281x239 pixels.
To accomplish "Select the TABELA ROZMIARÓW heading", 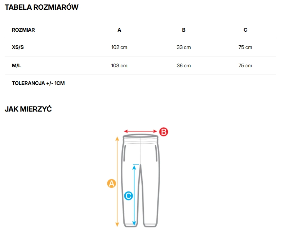I will pyautogui.click(x=41, y=7).
